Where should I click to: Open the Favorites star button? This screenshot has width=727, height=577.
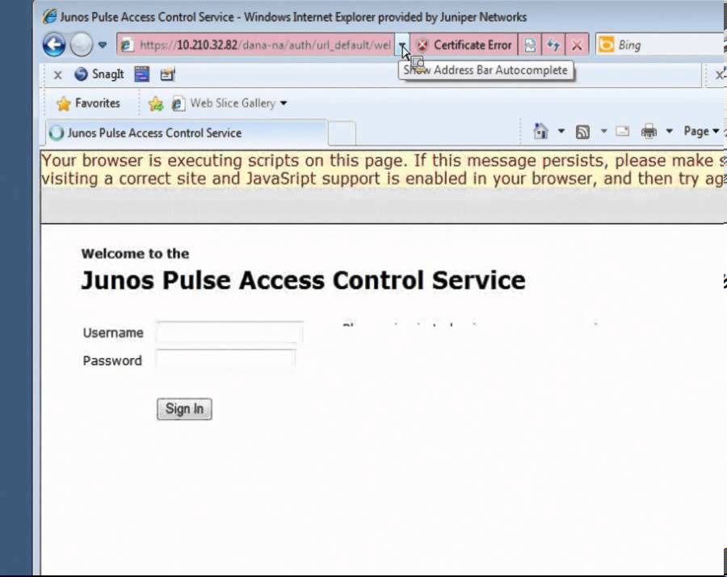88,103
